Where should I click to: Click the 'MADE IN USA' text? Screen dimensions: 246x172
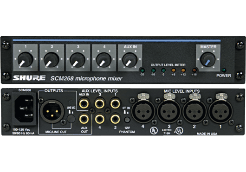click(207, 134)
